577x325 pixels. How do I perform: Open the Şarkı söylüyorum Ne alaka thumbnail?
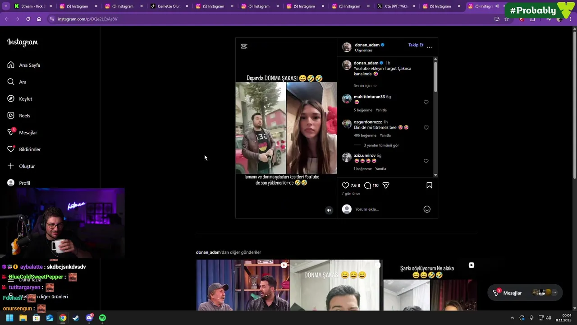(430, 285)
